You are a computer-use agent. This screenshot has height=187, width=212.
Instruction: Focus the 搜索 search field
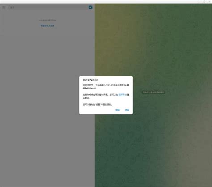coord(48,7)
